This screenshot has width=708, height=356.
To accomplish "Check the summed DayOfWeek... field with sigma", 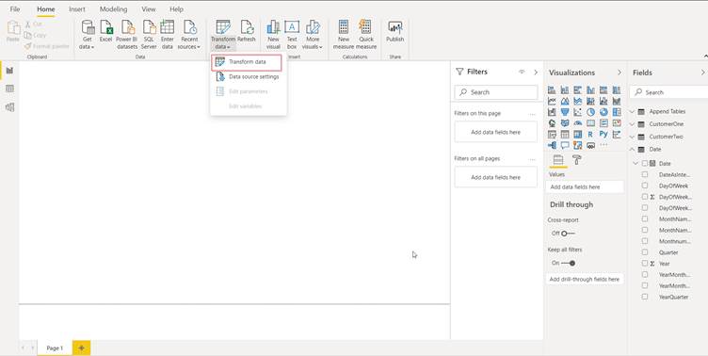I will pos(645,197).
